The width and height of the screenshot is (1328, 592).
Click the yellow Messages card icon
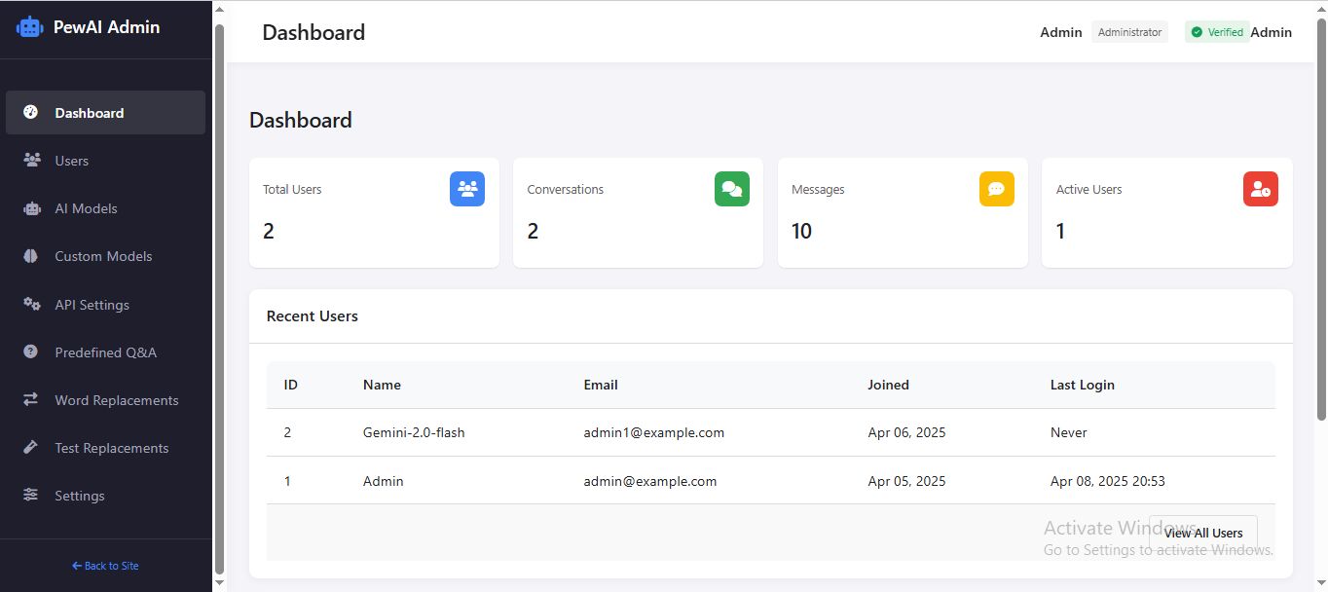click(x=996, y=189)
